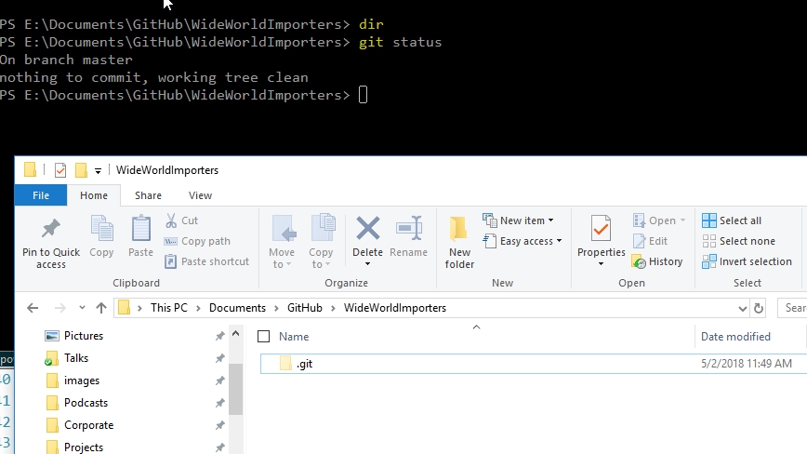Open the File menu tab

pos(41,195)
